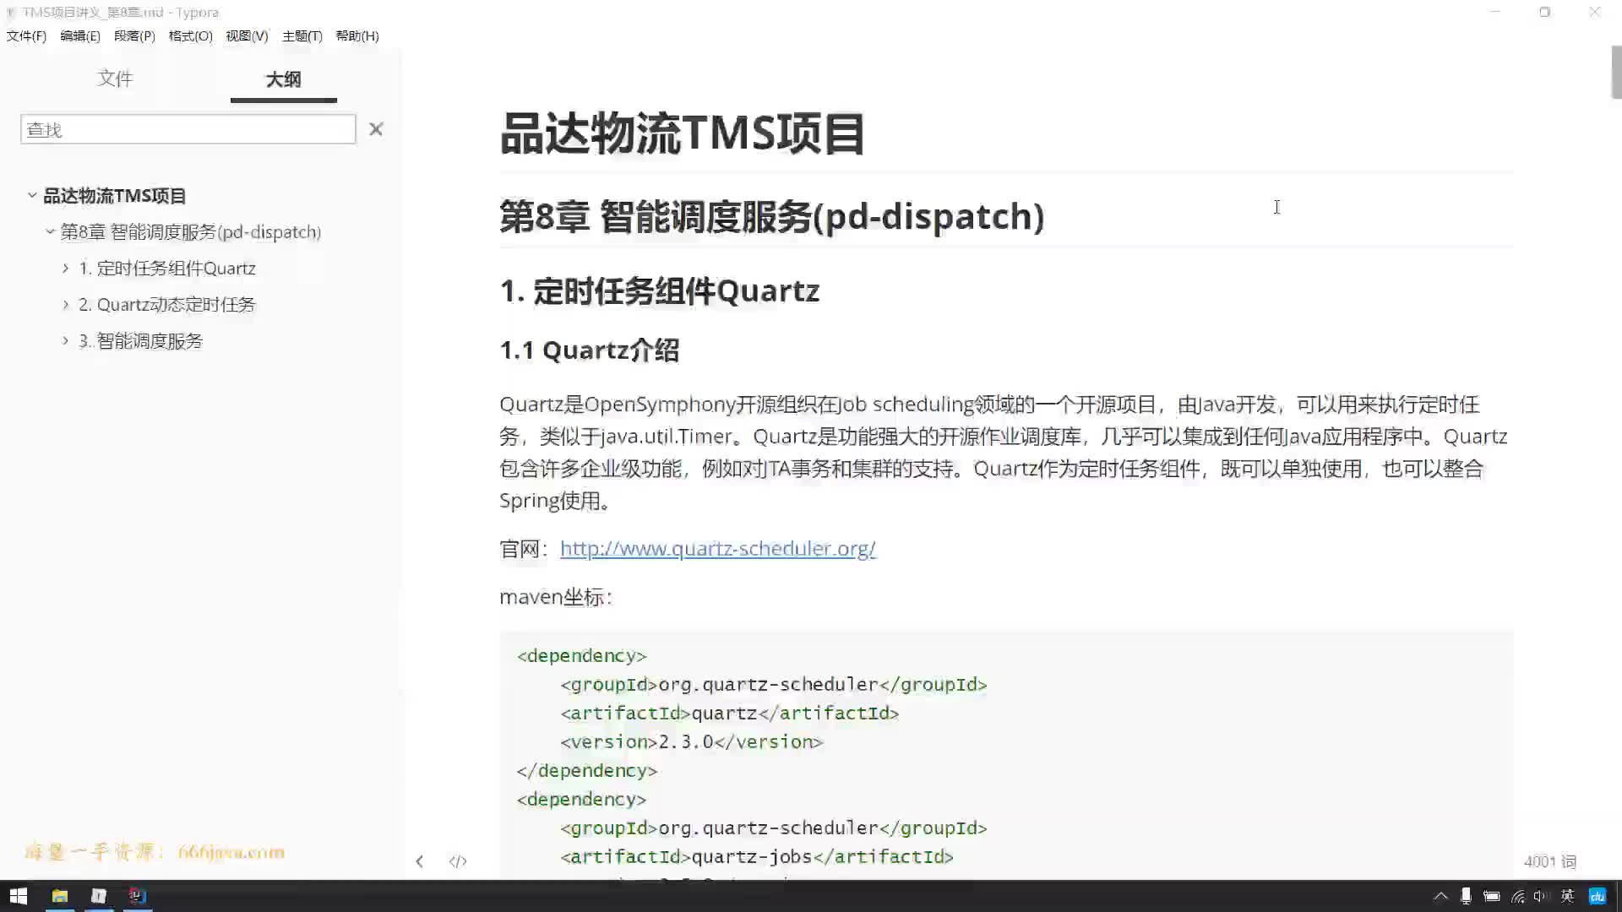
Task: Open the 段落(P) menu
Action: [134, 35]
